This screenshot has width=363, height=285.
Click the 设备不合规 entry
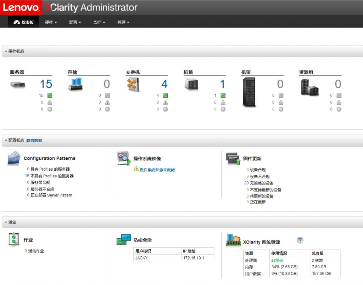[258, 177]
